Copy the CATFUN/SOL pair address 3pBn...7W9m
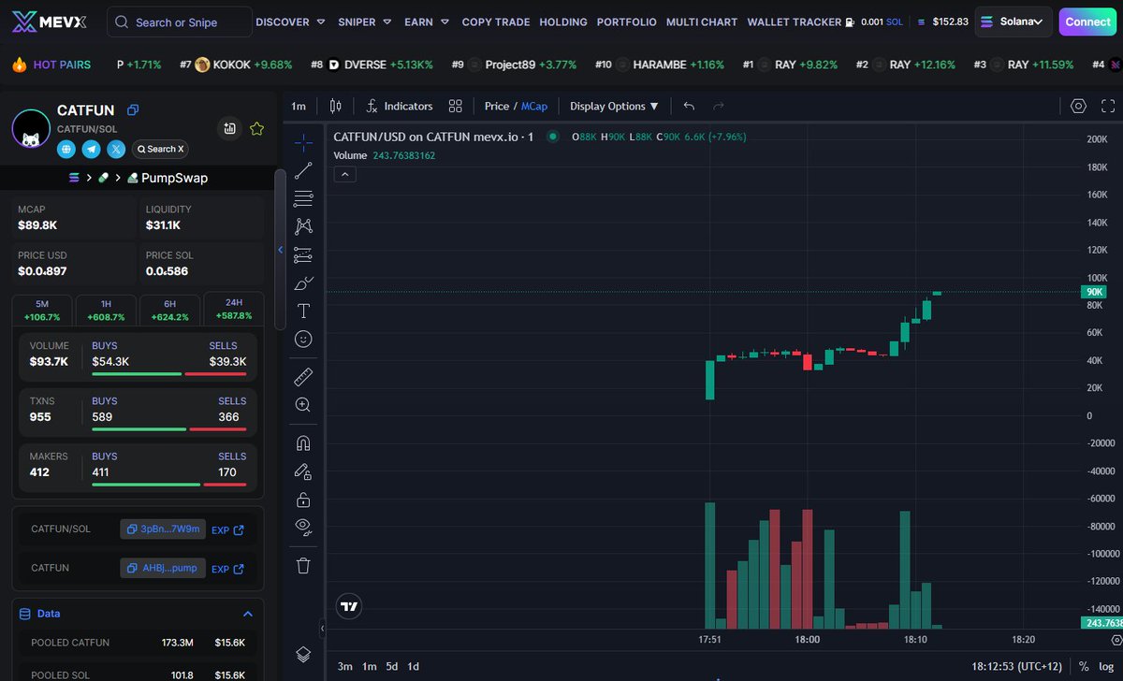The width and height of the screenshot is (1123, 681). (163, 529)
